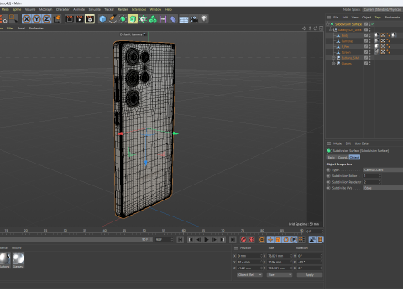Click the Autokeying button

click(251, 240)
